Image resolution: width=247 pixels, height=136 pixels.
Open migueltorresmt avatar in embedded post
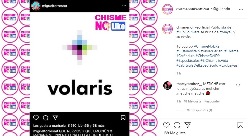point(36,6)
